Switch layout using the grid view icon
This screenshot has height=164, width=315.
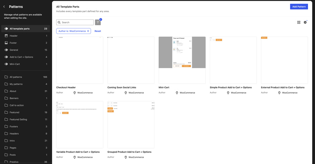[x=299, y=23]
